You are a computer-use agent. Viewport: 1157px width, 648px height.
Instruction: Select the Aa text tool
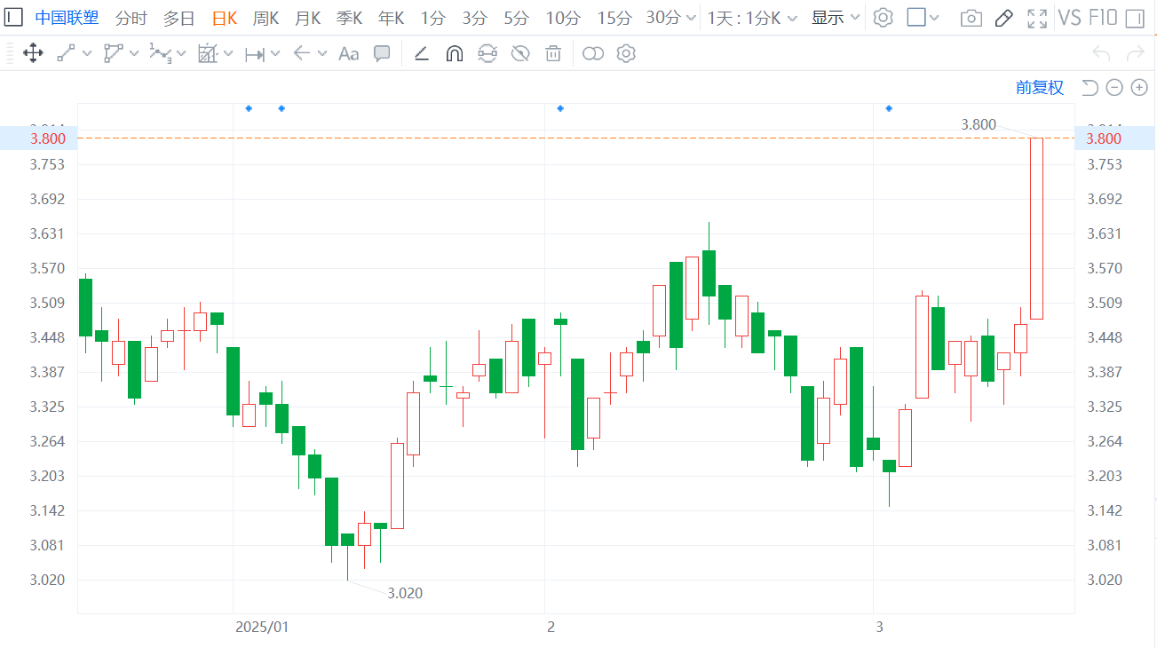click(349, 54)
